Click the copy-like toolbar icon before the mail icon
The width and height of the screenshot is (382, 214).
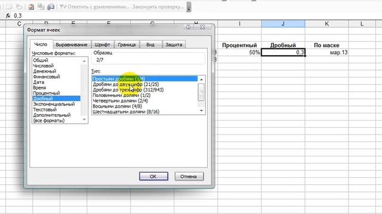click(x=41, y=7)
